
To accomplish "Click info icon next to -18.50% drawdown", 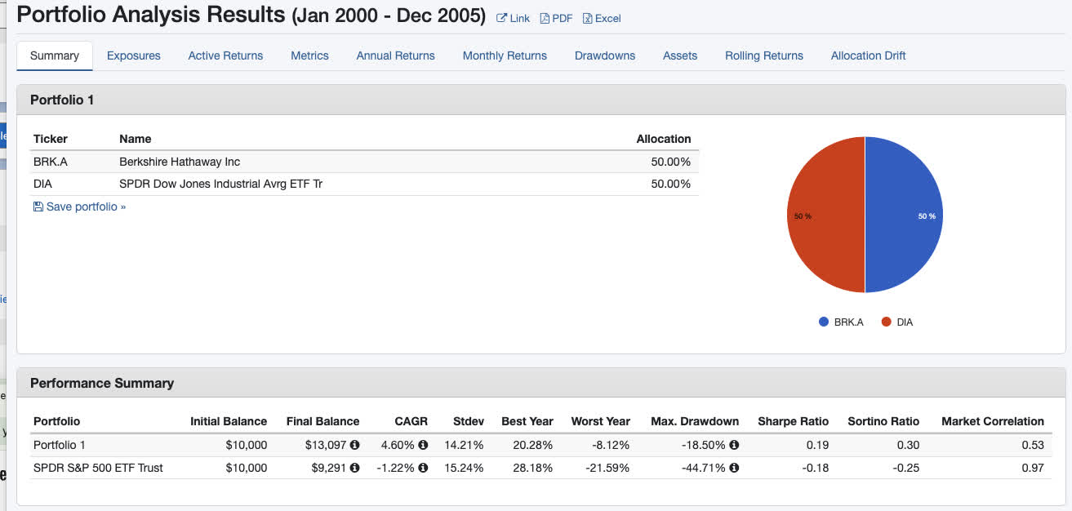I will tap(734, 445).
